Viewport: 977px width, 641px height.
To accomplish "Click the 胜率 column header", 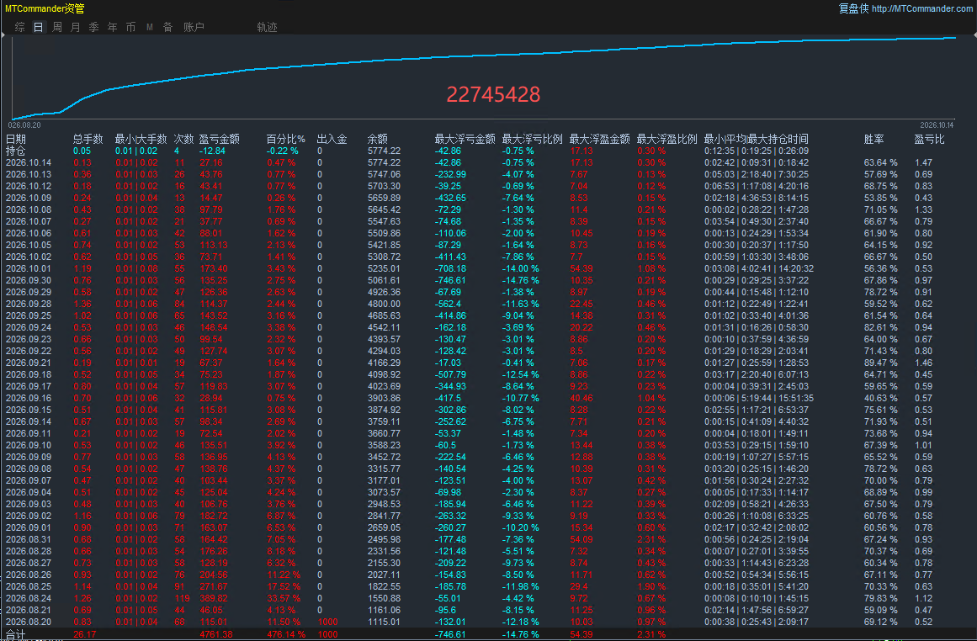I will 873,139.
